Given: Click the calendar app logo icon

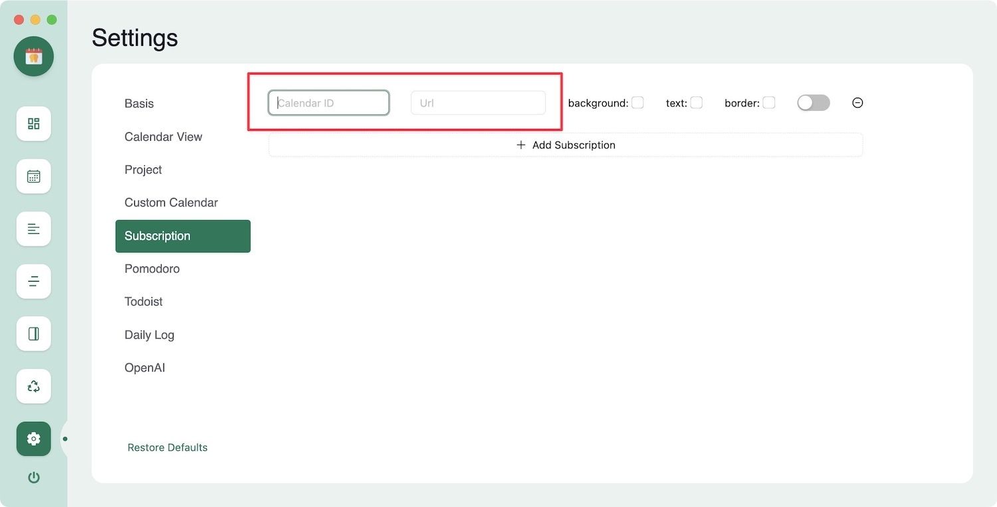Looking at the screenshot, I should click(x=34, y=56).
